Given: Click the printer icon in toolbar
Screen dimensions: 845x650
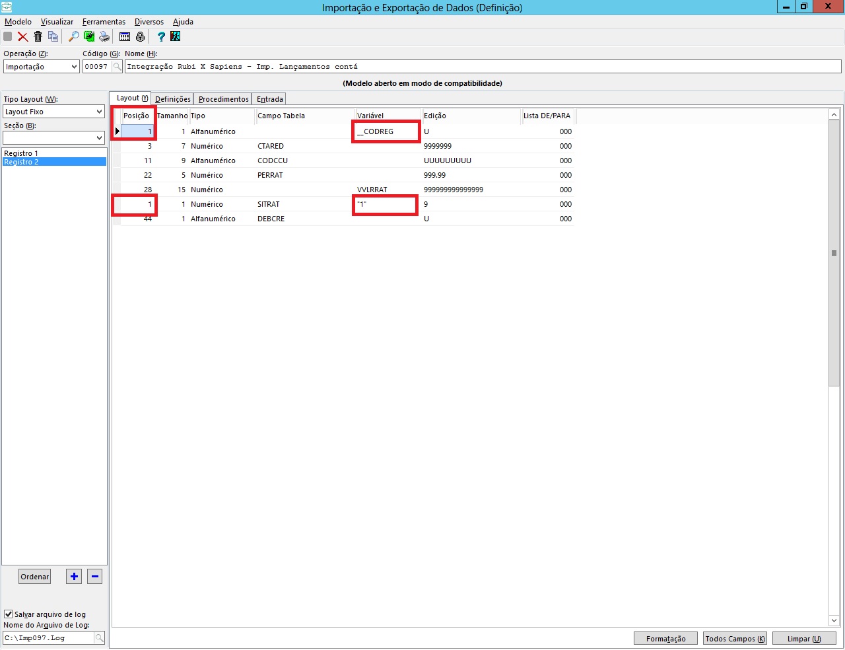Looking at the screenshot, I should point(104,37).
